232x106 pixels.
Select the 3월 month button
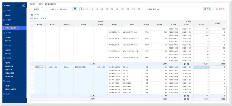point(92,9)
